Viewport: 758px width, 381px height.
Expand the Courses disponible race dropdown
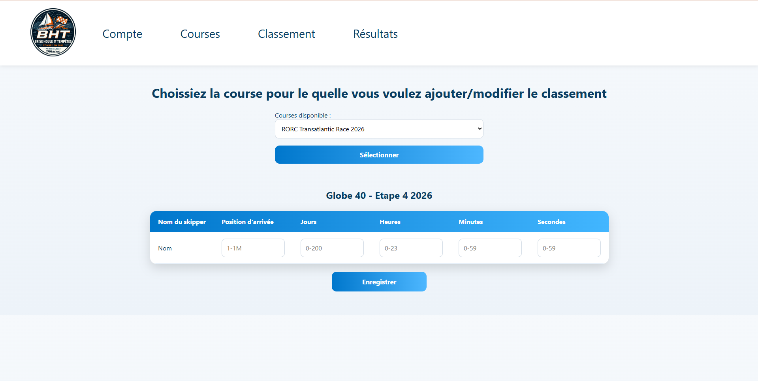coord(379,129)
